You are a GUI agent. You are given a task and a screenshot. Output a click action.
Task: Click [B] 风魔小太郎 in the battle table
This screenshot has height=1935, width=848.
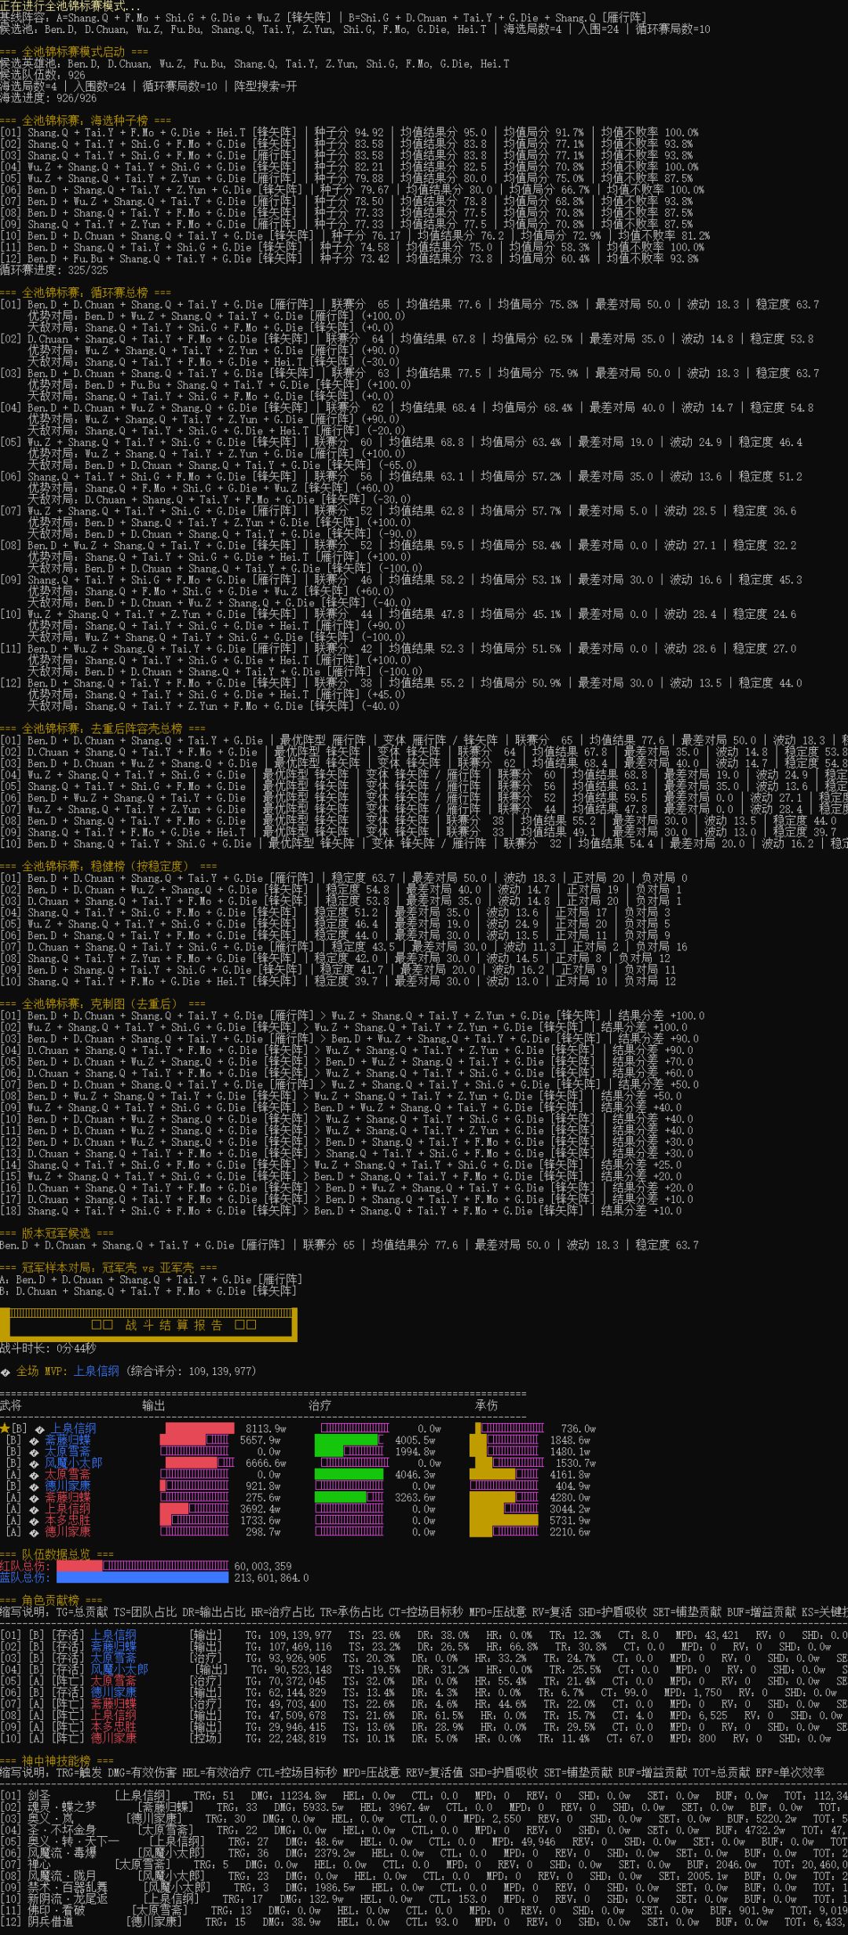[x=74, y=1463]
